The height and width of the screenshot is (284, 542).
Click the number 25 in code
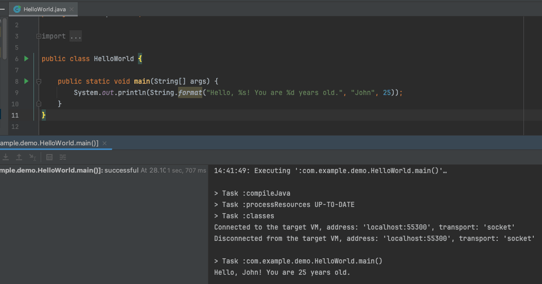point(387,92)
